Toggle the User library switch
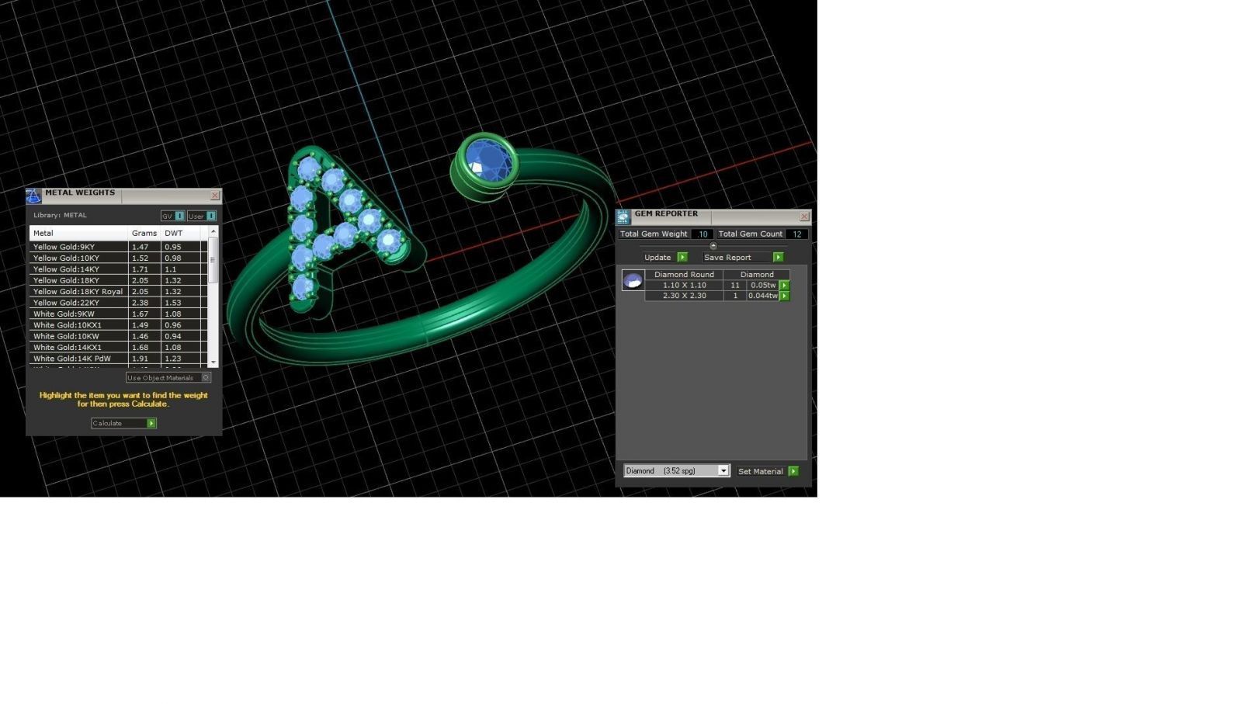 pos(211,217)
